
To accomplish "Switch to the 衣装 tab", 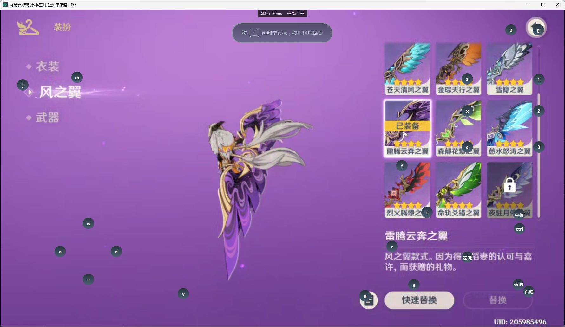I will point(47,67).
